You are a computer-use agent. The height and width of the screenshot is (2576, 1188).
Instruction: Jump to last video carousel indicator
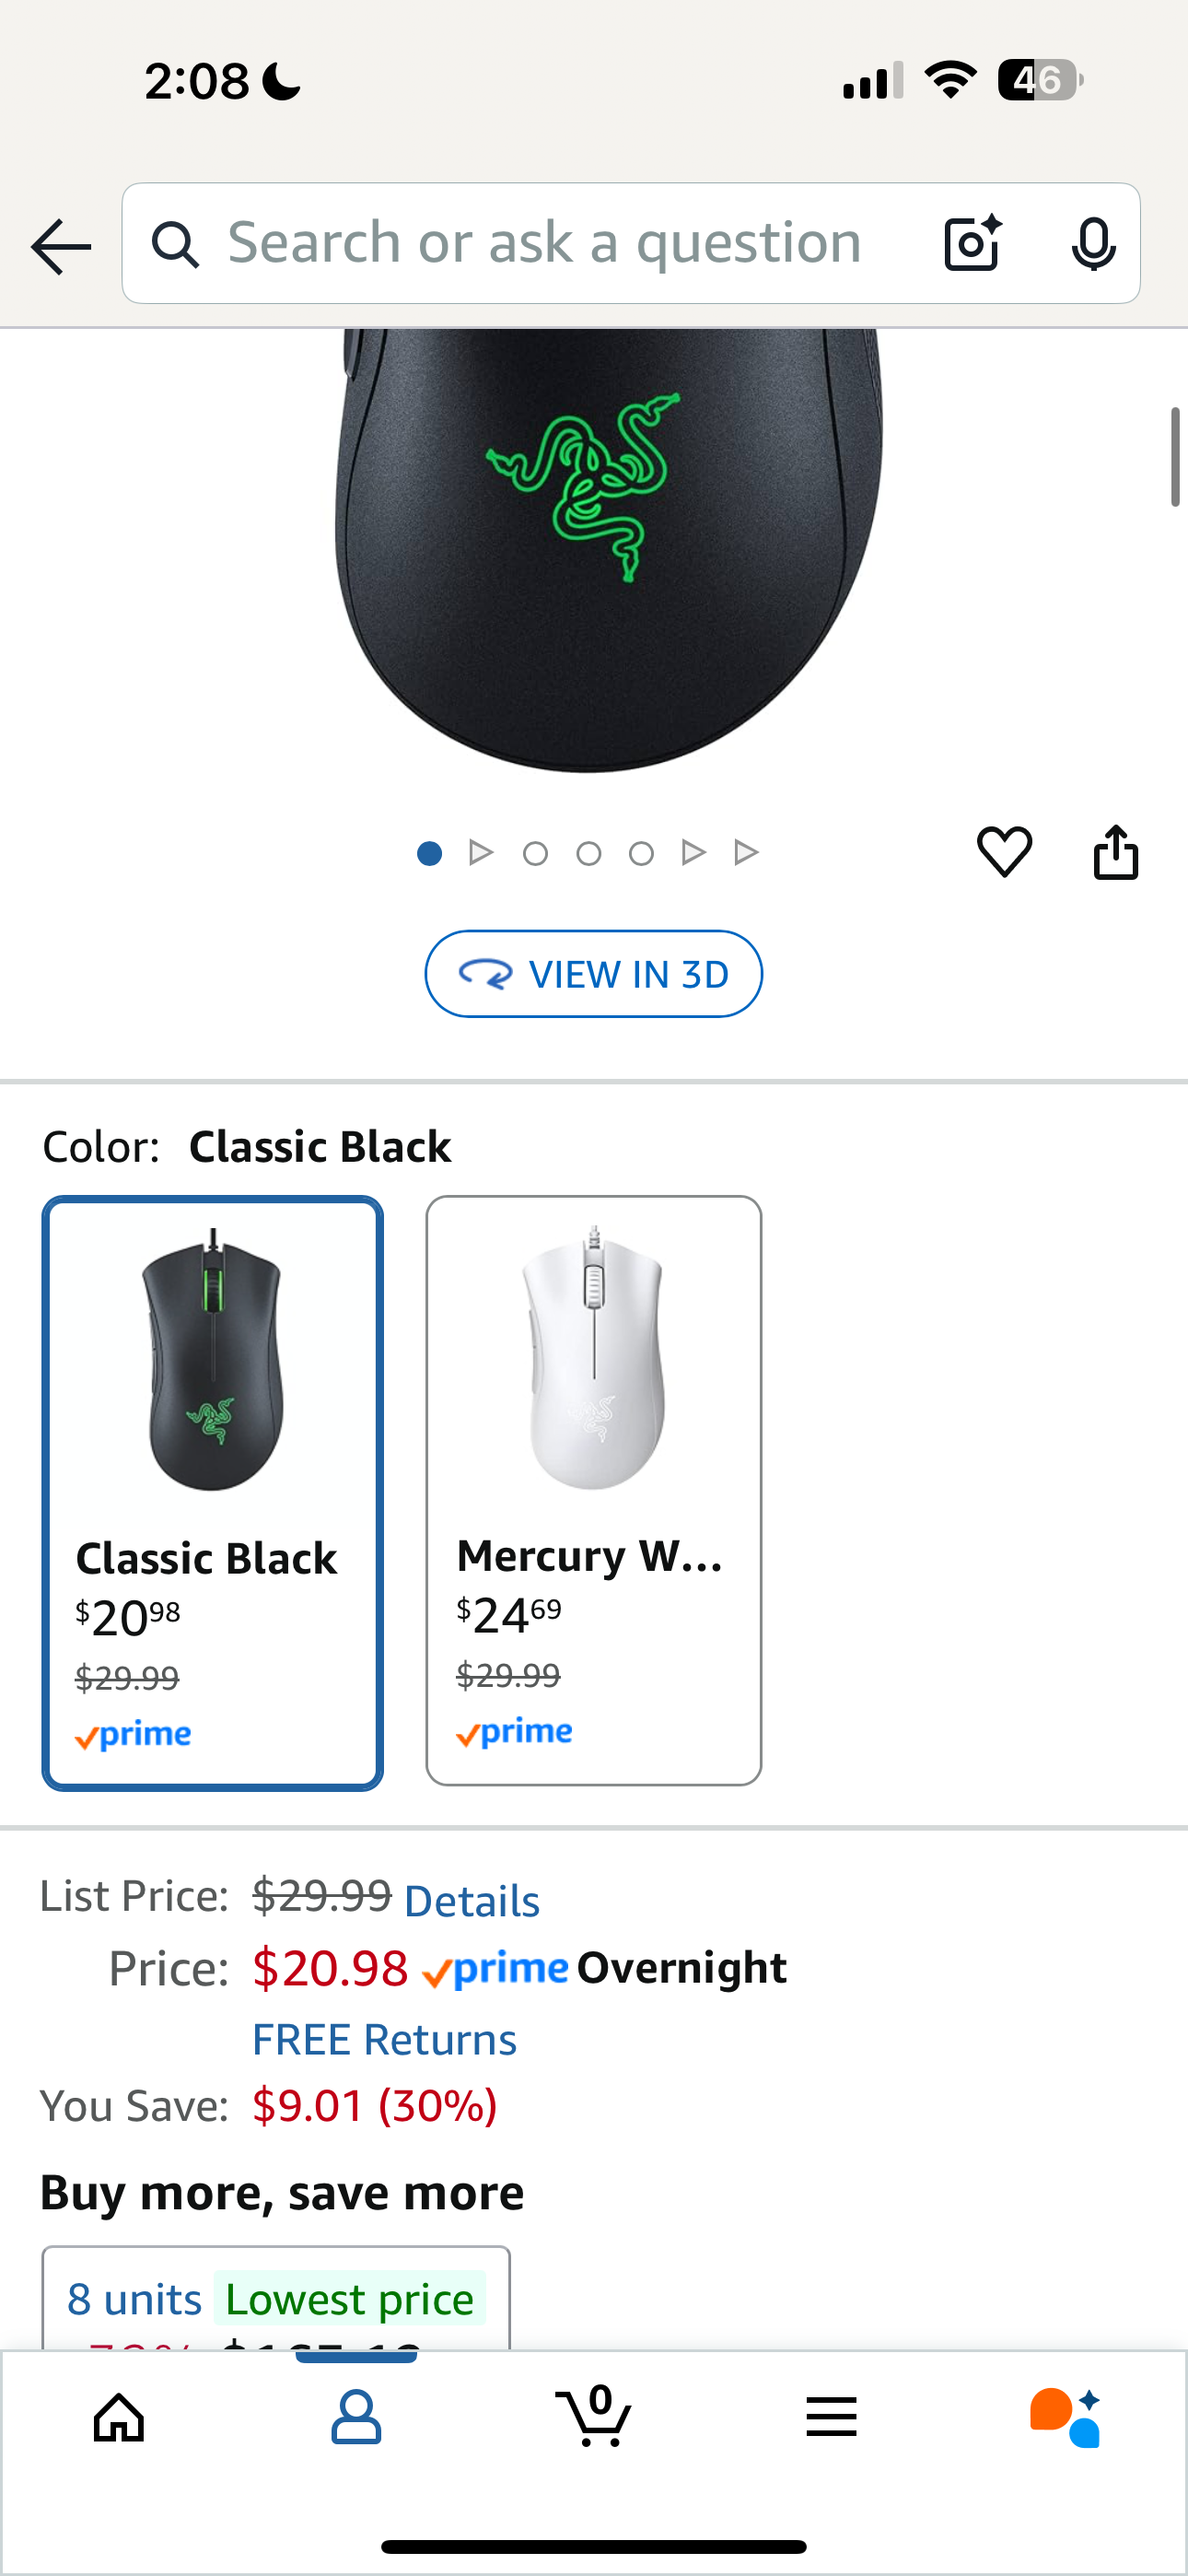(x=746, y=853)
